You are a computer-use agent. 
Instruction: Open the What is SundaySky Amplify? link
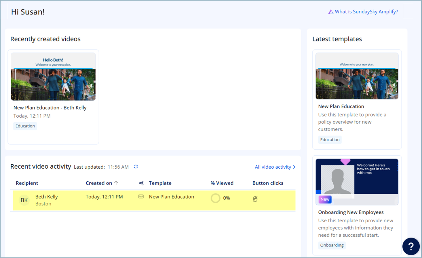pyautogui.click(x=366, y=12)
